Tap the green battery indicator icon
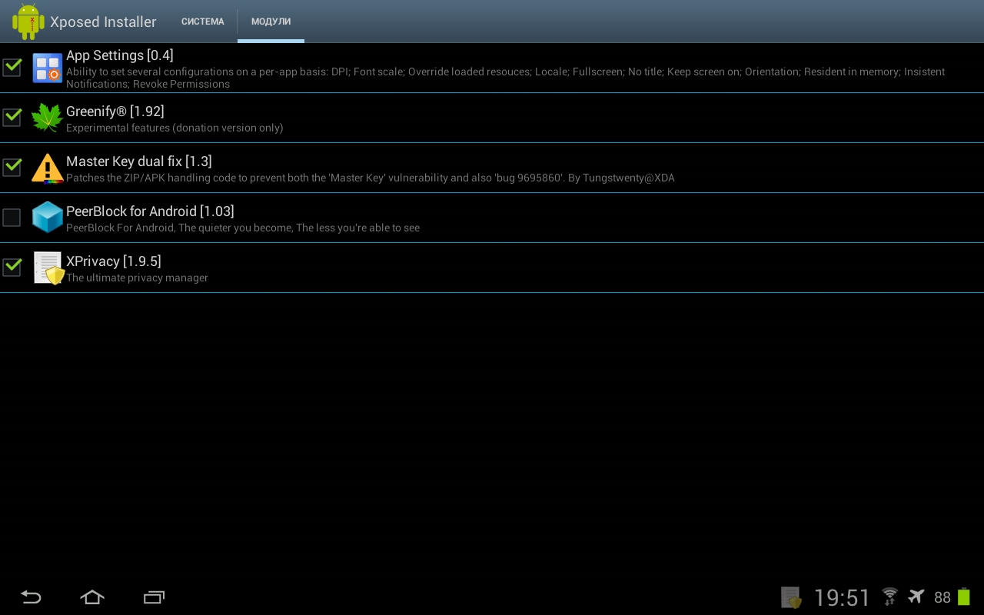984x615 pixels. coord(963,597)
